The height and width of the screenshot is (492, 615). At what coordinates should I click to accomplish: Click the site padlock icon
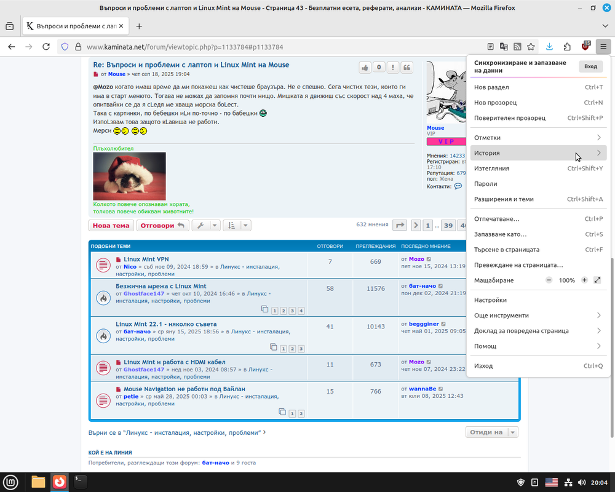click(78, 47)
